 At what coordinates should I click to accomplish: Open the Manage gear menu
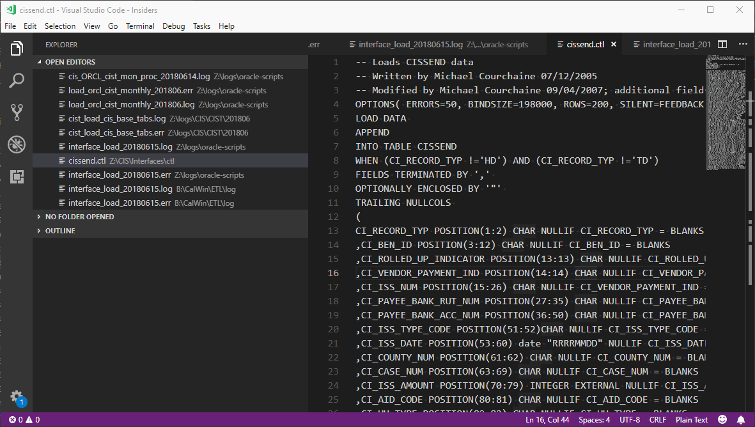(x=16, y=396)
